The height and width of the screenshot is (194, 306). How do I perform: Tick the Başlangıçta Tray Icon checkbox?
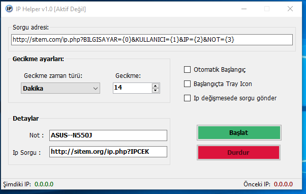point(188,84)
